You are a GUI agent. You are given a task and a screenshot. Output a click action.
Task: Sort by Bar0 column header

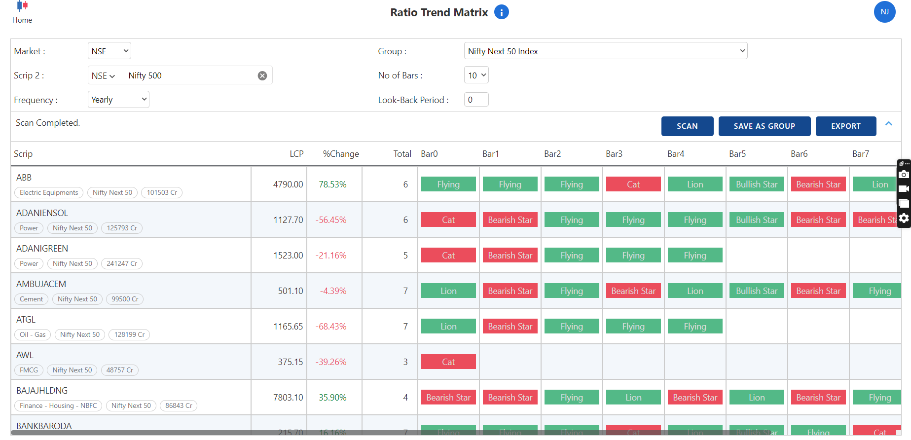click(429, 154)
